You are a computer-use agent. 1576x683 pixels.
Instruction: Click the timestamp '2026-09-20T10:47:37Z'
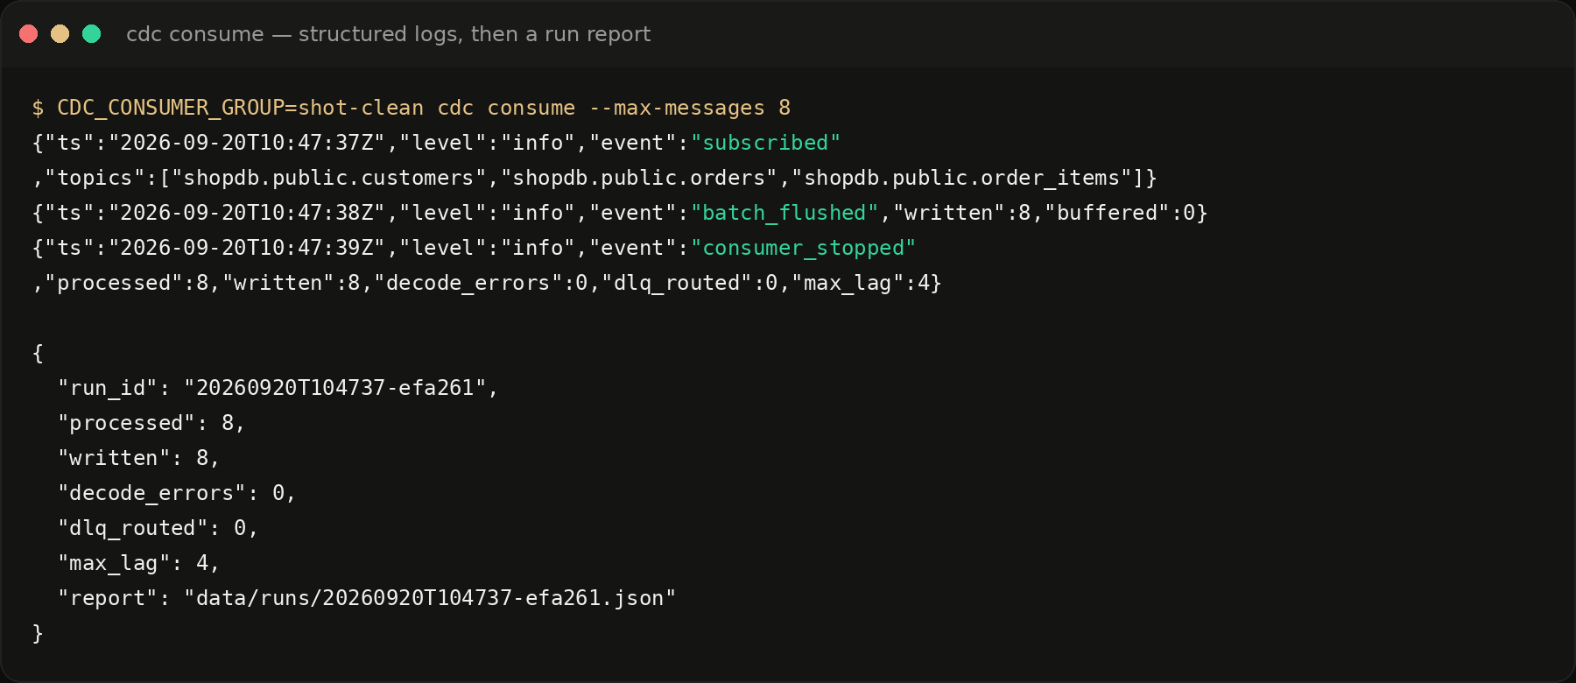(x=246, y=143)
